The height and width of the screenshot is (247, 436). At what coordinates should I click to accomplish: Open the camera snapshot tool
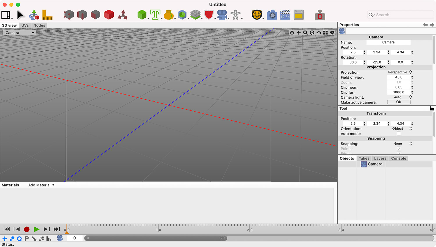pyautogui.click(x=272, y=14)
